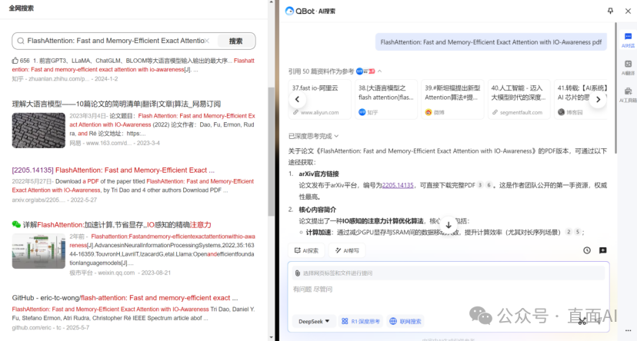Pin the QBot panel with the pushpin icon

pyautogui.click(x=610, y=11)
